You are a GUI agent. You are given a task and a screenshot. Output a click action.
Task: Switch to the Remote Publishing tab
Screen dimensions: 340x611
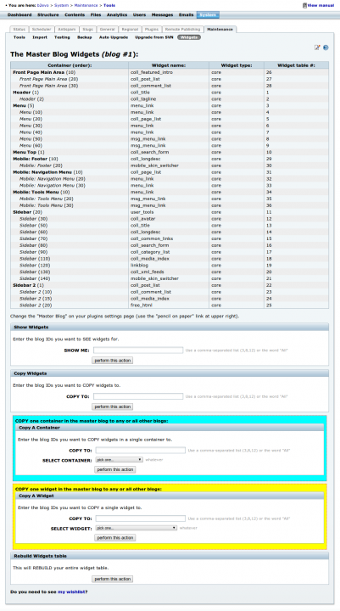click(x=182, y=29)
